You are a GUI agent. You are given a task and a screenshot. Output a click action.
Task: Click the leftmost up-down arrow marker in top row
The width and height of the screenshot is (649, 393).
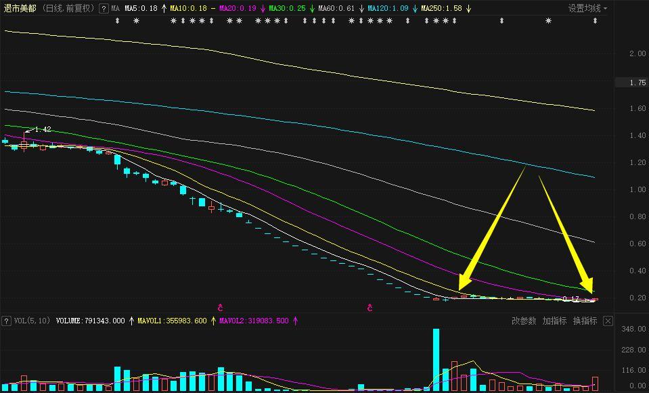(x=117, y=20)
